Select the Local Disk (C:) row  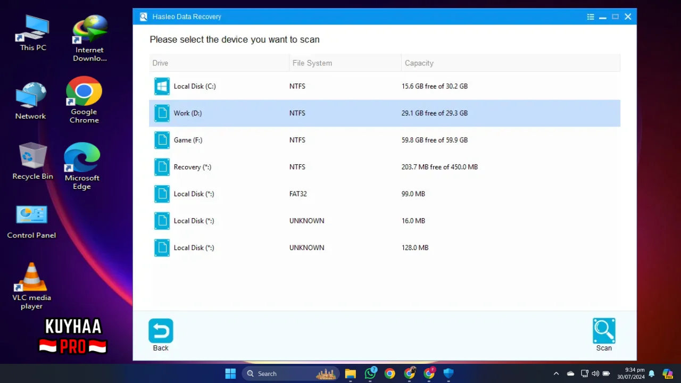(x=385, y=86)
